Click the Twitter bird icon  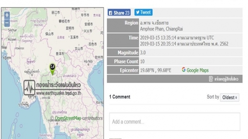coord(138,12)
